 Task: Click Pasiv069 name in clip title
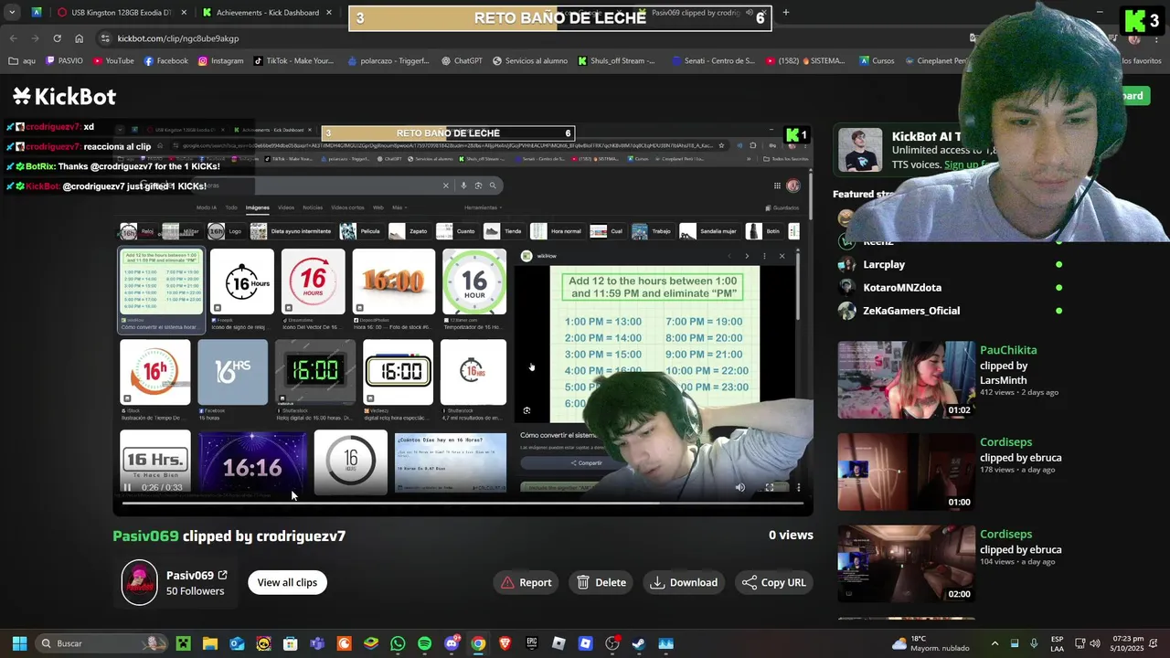coord(145,536)
